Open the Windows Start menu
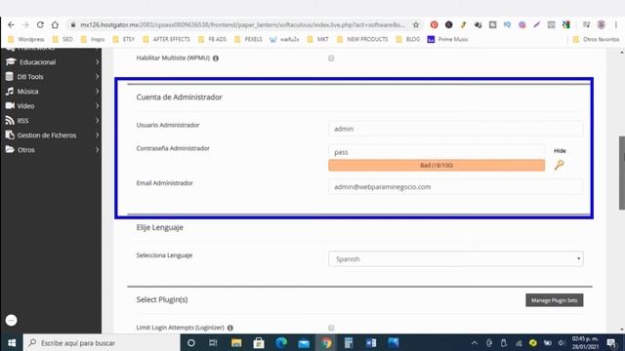 12,342
